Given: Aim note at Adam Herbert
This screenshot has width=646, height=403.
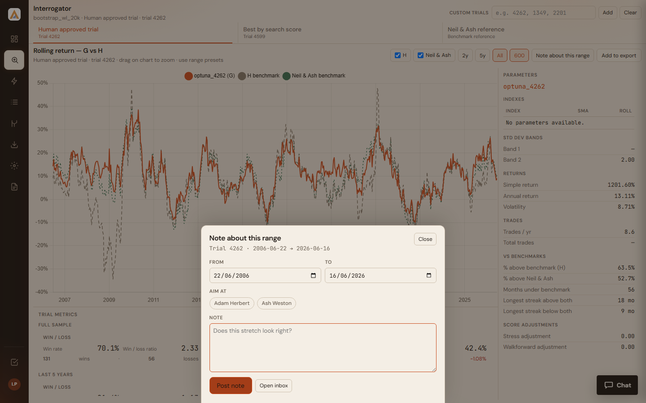Looking at the screenshot, I should pyautogui.click(x=232, y=303).
